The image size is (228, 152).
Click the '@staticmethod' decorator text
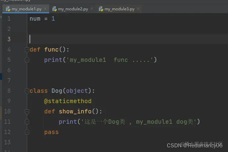tap(68, 101)
